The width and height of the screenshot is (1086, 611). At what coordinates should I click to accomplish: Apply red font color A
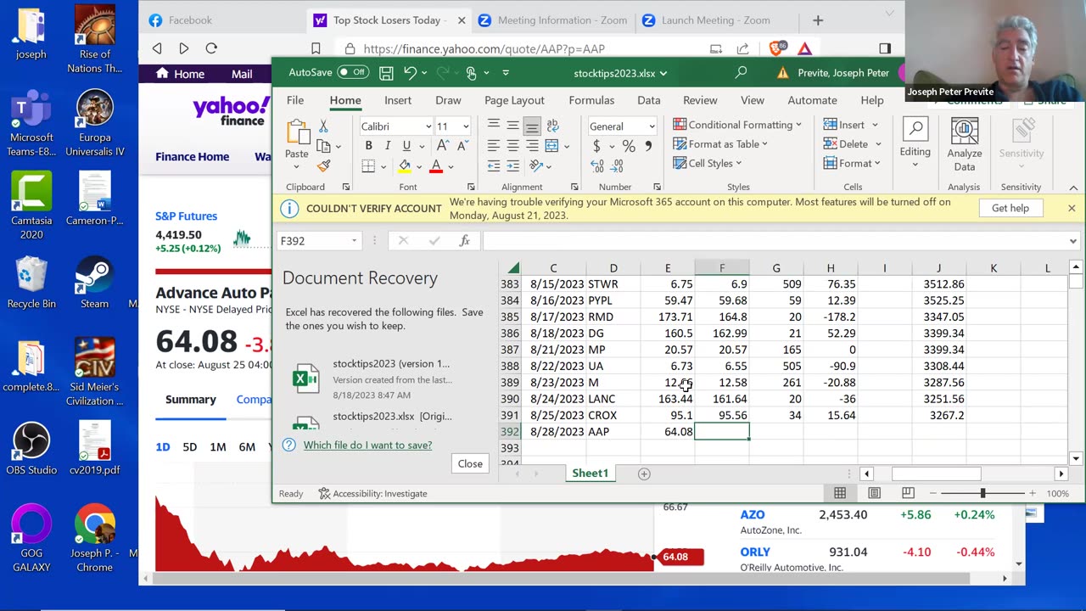[436, 166]
